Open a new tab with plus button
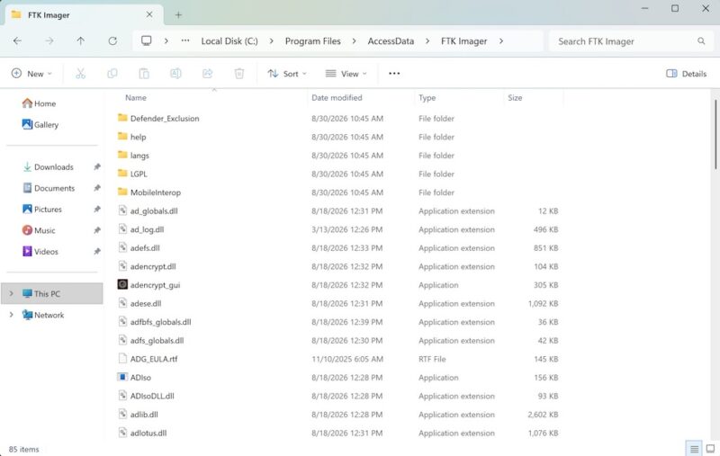This screenshot has width=720, height=456. (178, 14)
